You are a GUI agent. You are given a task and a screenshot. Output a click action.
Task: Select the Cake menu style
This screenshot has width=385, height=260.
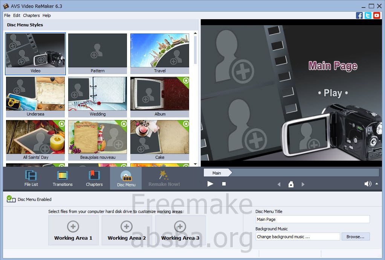pos(160,140)
